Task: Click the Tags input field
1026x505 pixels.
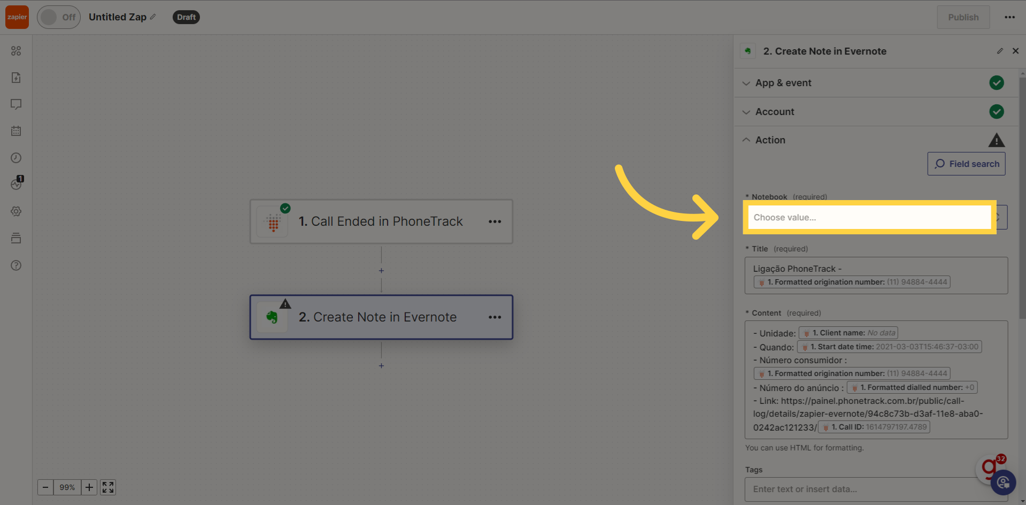Action: point(876,489)
